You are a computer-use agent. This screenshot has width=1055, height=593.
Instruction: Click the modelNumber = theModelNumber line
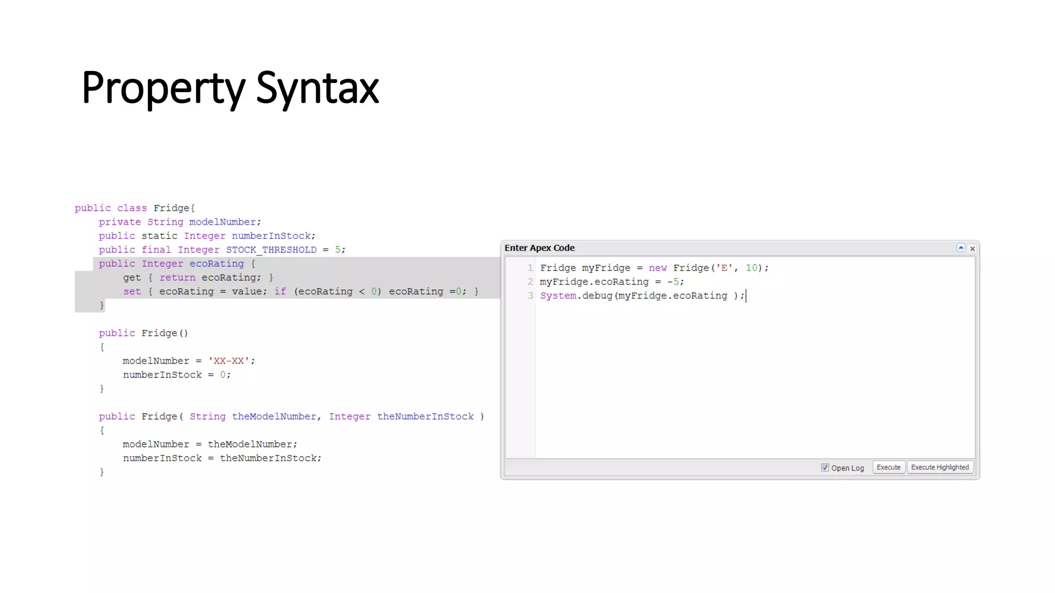[x=210, y=444]
